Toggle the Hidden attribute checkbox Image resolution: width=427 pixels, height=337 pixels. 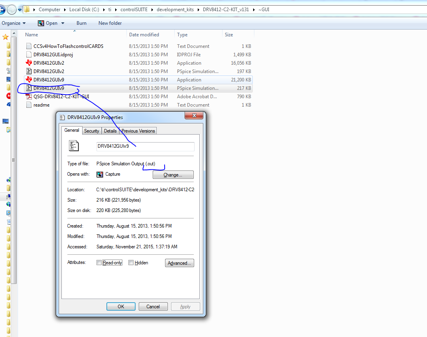[x=131, y=263]
